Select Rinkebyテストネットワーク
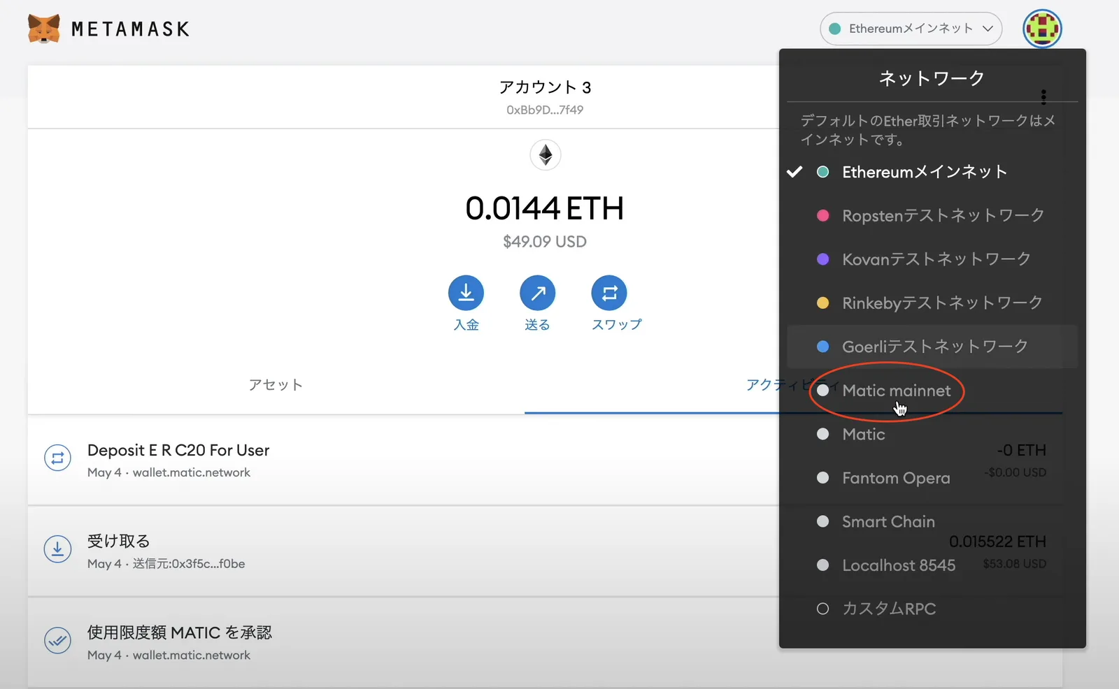This screenshot has width=1119, height=689. click(x=932, y=303)
